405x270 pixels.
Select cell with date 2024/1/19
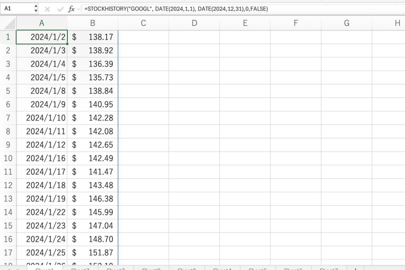(x=42, y=199)
